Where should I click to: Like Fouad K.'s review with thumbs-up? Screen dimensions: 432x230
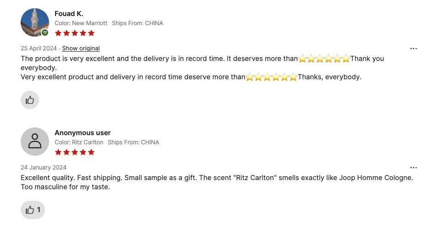[30, 100]
